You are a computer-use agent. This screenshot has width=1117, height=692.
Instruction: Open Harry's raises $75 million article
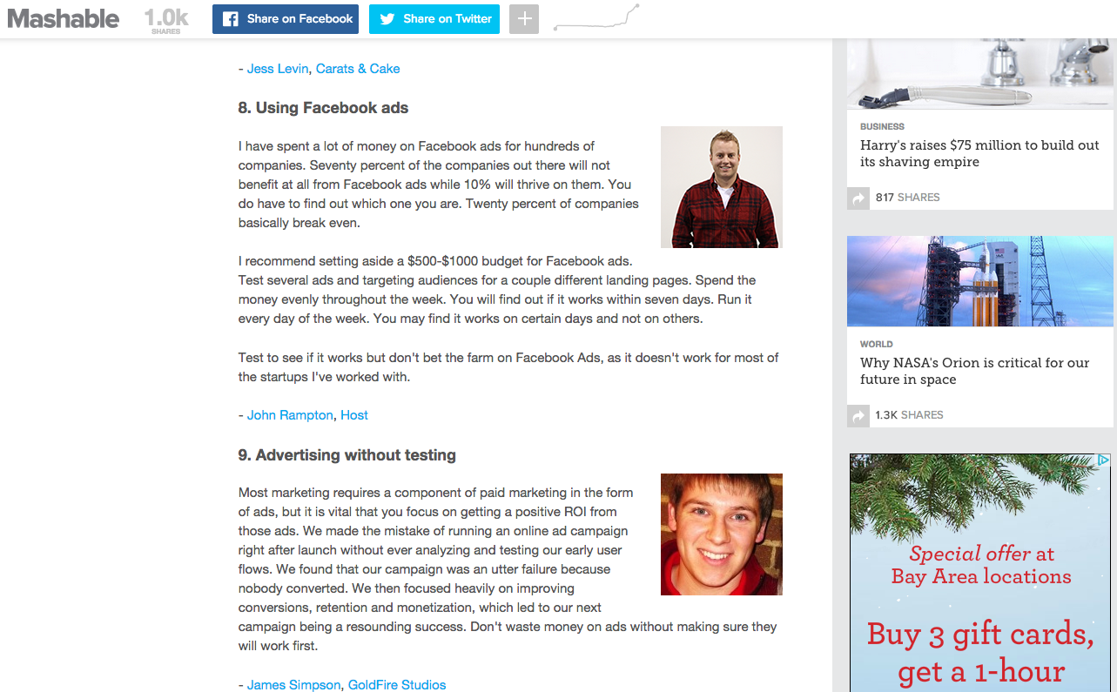click(979, 153)
